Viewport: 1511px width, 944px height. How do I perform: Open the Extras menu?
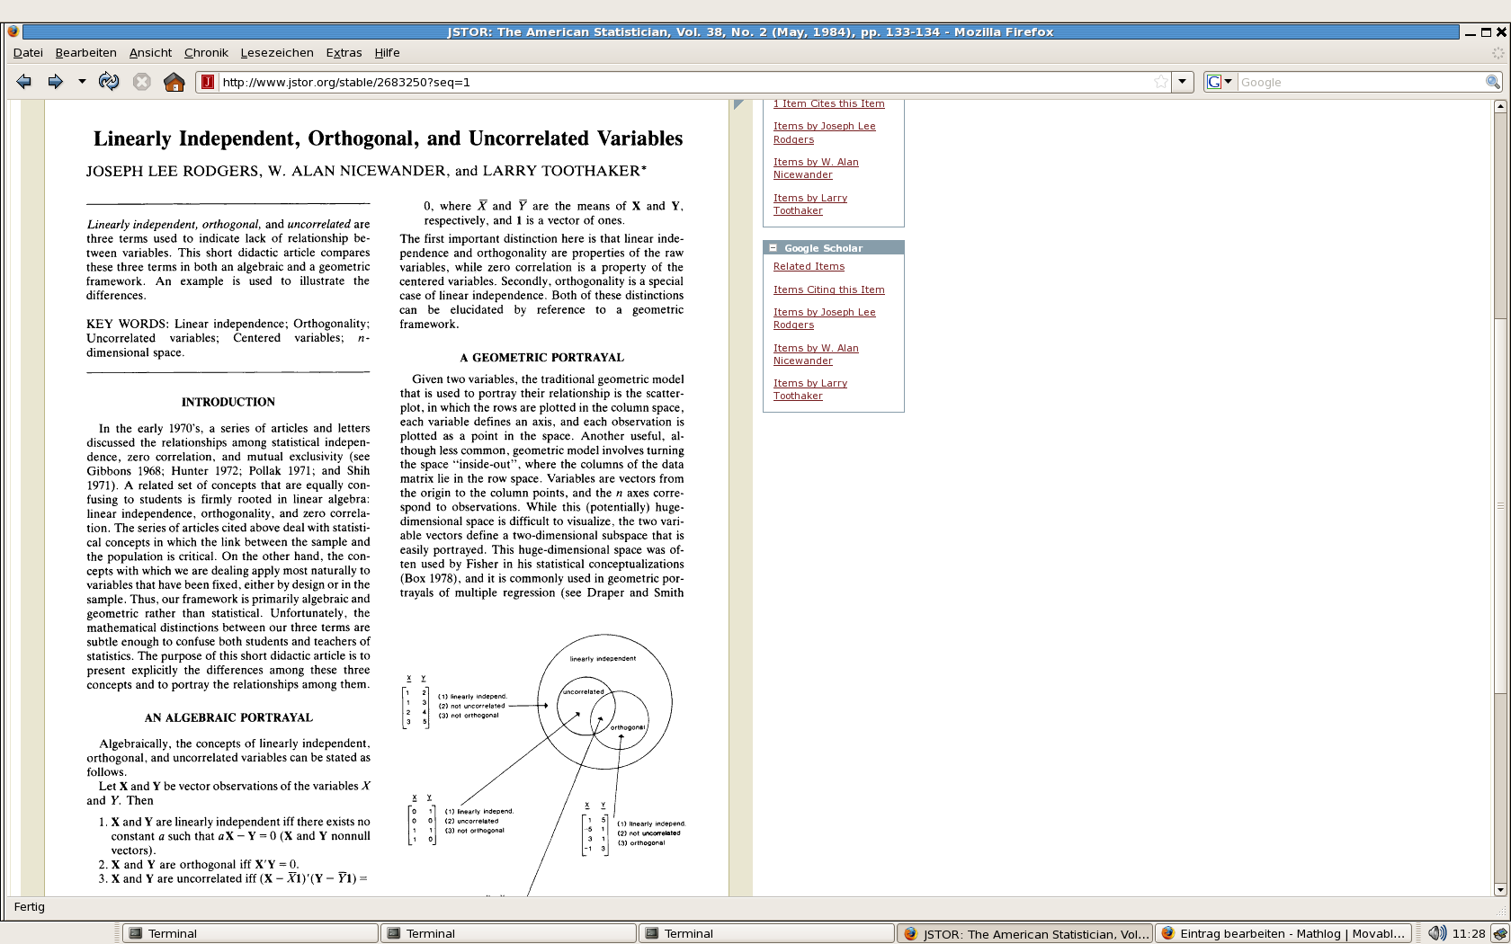(344, 53)
